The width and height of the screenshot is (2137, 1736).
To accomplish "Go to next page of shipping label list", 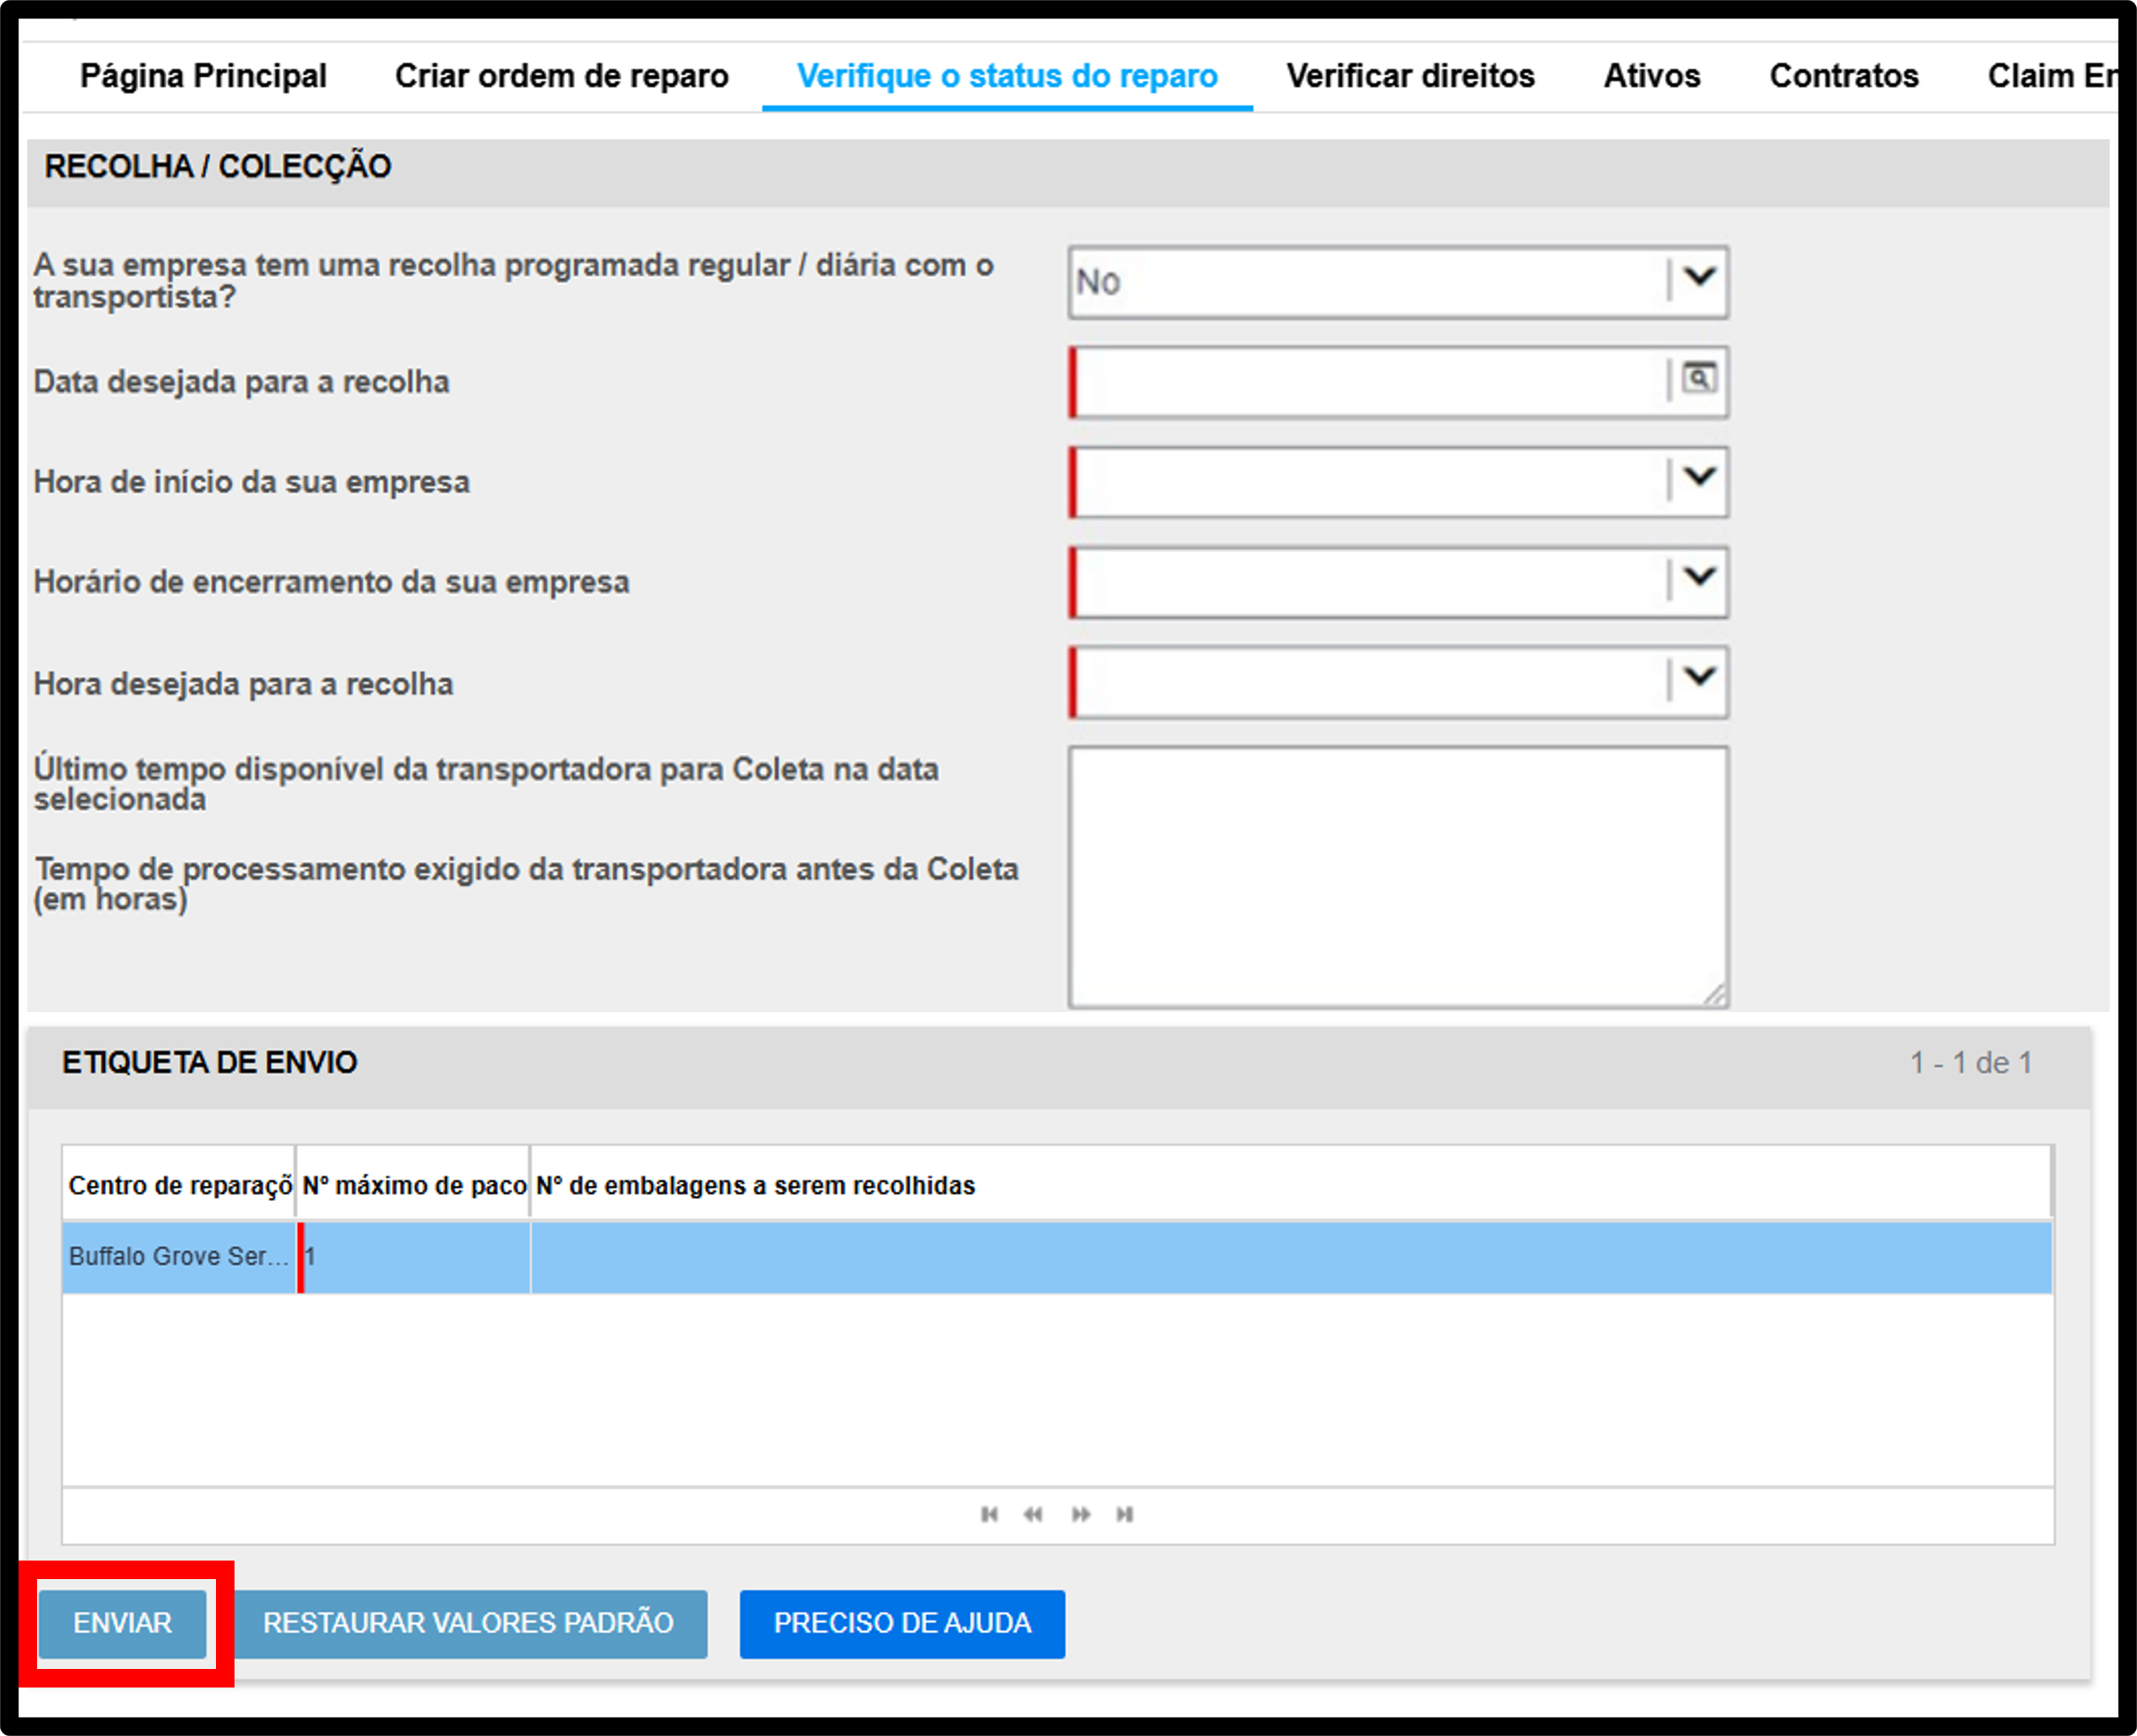I will 1081,1514.
